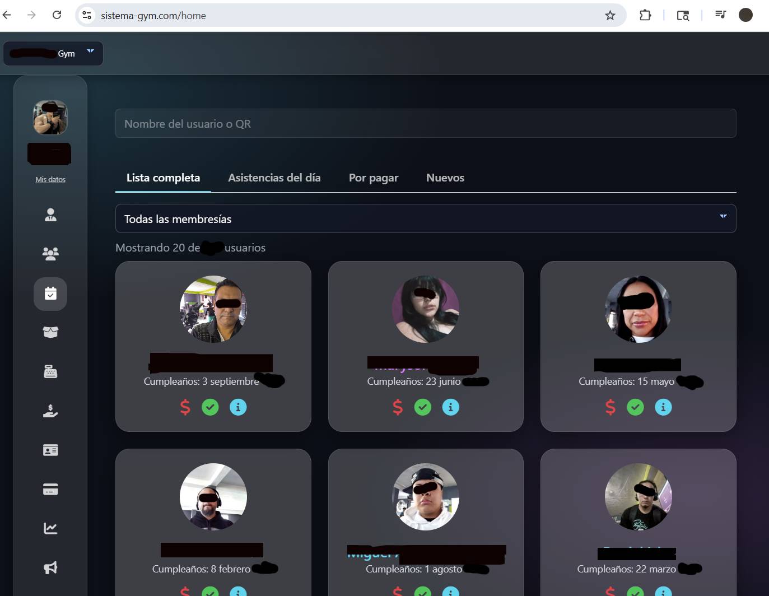
Task: Click the Nombre del usuario o QR search field
Action: 426,123
